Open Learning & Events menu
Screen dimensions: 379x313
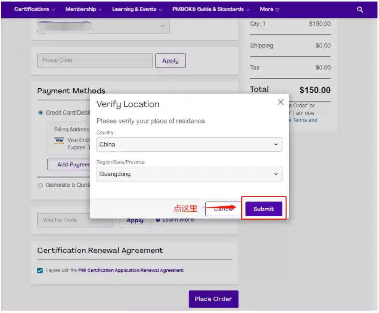tap(137, 9)
